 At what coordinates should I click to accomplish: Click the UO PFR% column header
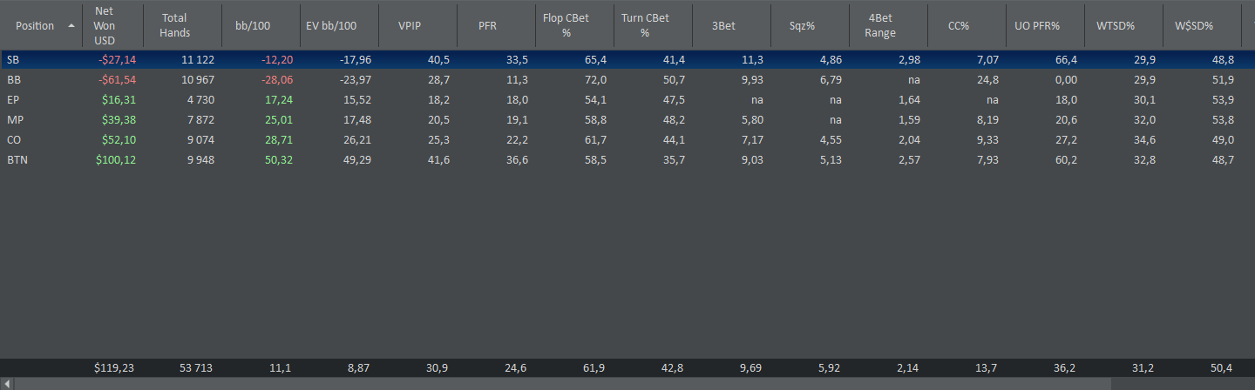click(1037, 25)
